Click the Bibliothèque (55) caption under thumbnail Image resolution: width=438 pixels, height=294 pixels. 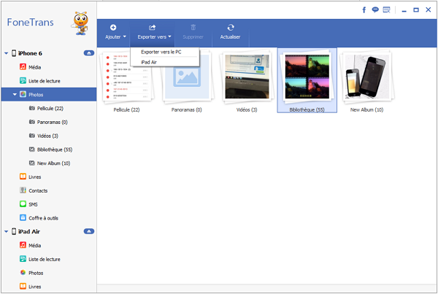point(307,109)
